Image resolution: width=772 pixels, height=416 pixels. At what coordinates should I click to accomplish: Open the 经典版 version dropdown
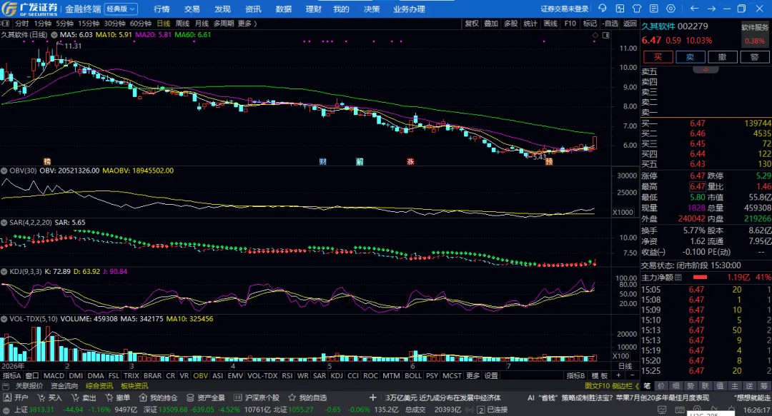point(121,9)
